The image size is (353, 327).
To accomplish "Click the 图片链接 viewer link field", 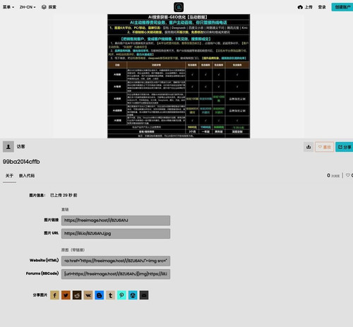I will 116,220.
